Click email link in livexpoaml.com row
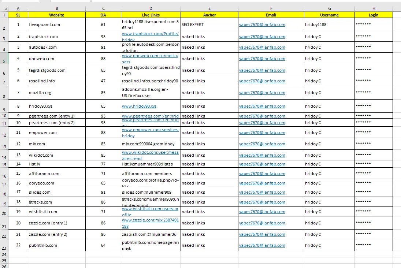Screen dimensions: 401x268 click(x=262, y=25)
